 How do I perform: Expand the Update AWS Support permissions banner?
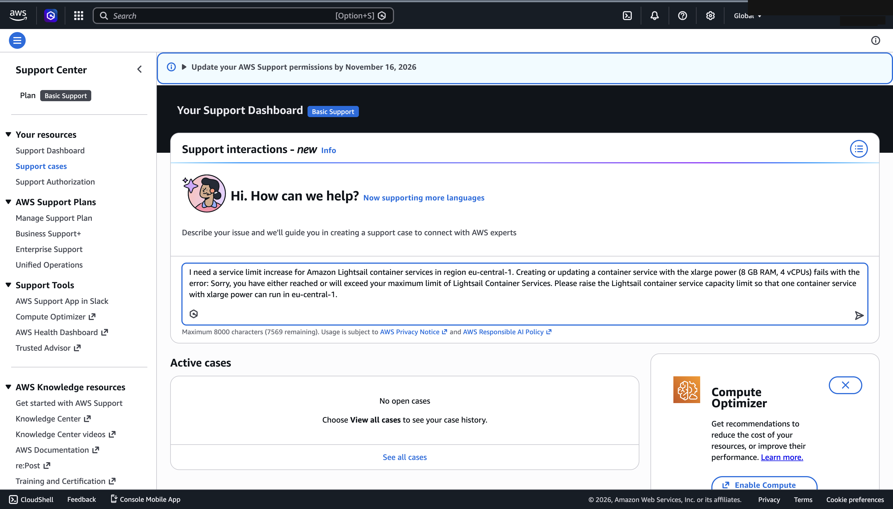pos(184,67)
